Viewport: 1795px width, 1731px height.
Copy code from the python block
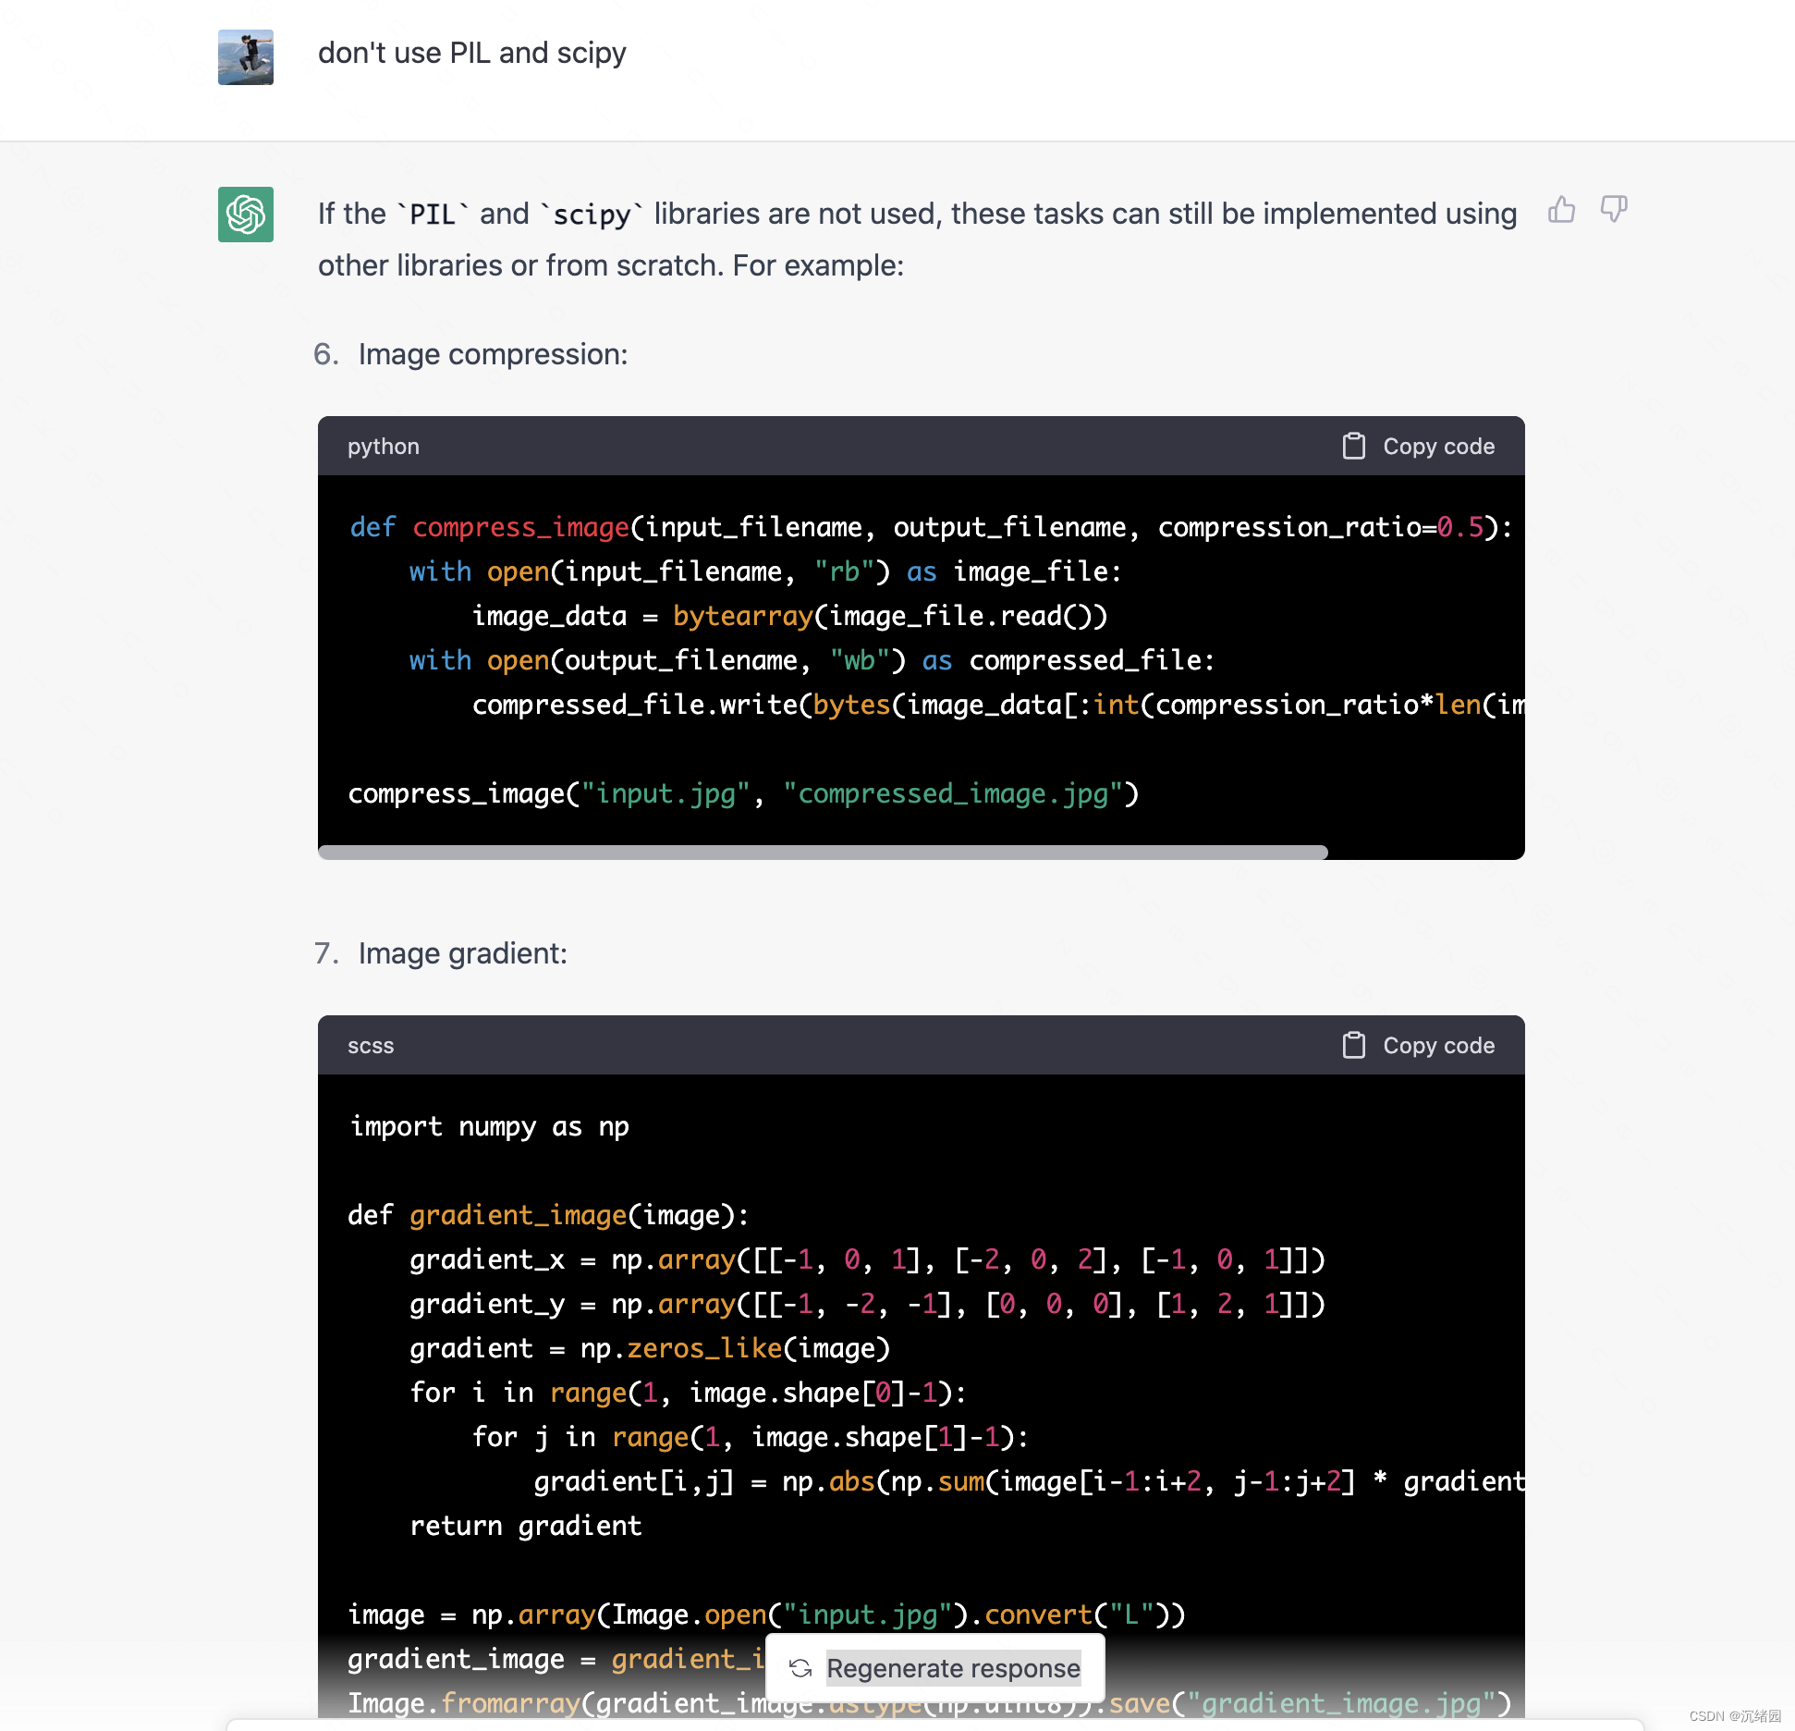(x=1419, y=447)
